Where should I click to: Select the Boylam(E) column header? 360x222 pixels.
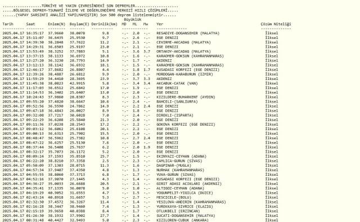click(79, 24)
